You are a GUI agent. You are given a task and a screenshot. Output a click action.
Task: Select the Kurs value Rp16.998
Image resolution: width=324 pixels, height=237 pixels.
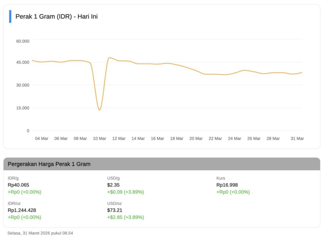[227, 185]
